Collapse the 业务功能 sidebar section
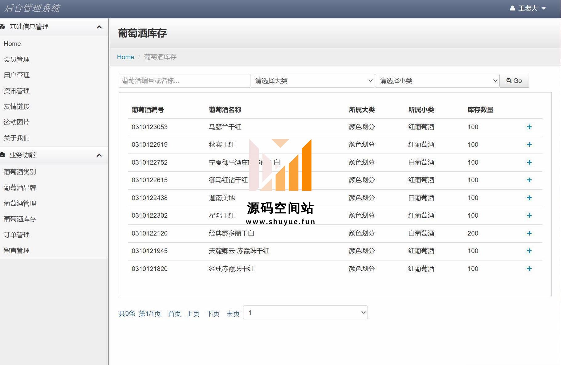Viewport: 561px width, 365px height. tap(99, 155)
